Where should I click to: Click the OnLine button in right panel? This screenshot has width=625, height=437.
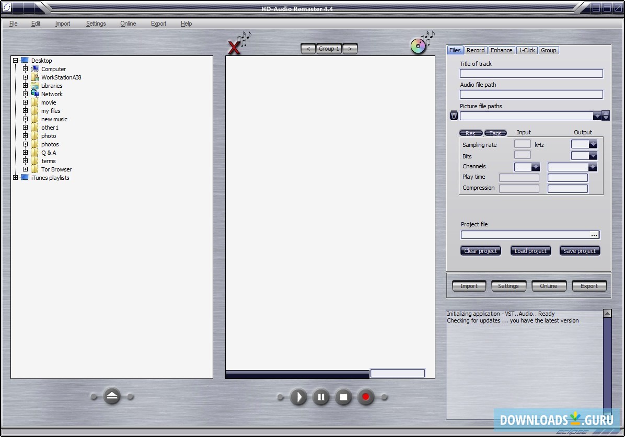point(549,286)
